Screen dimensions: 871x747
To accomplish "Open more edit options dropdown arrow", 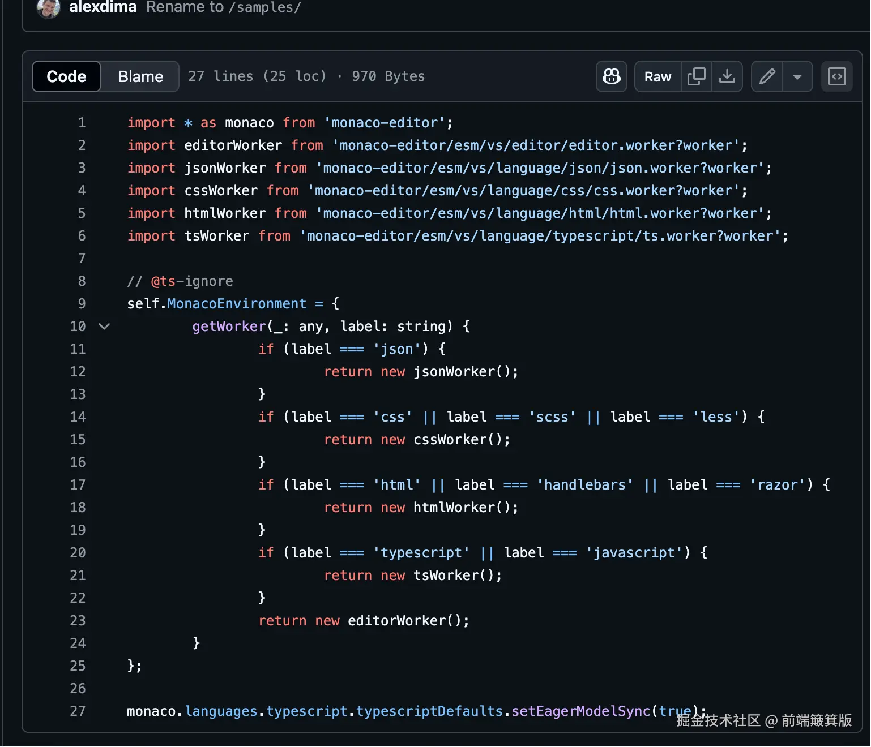I will coord(797,76).
